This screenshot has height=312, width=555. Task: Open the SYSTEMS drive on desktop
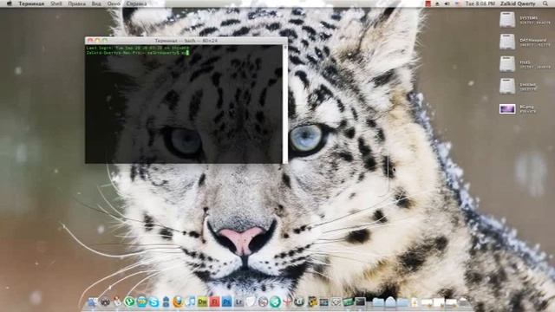coord(507,19)
